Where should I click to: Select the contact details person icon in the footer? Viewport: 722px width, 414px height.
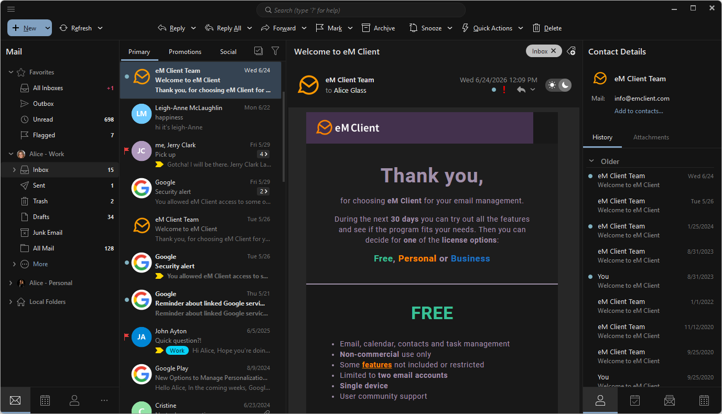[600, 400]
